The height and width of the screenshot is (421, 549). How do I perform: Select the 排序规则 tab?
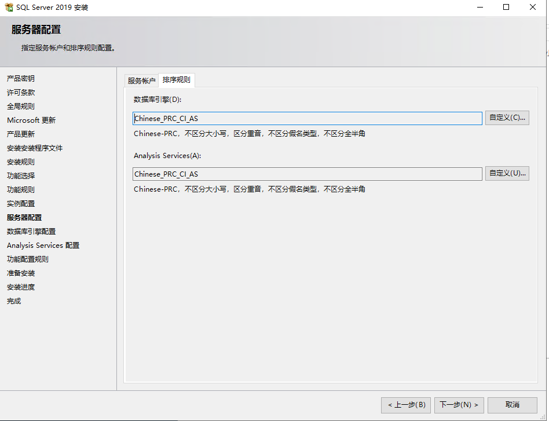tap(177, 80)
